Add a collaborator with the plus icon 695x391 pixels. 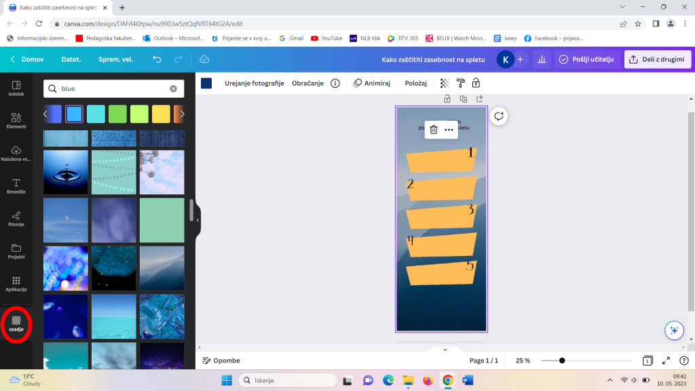pos(521,59)
